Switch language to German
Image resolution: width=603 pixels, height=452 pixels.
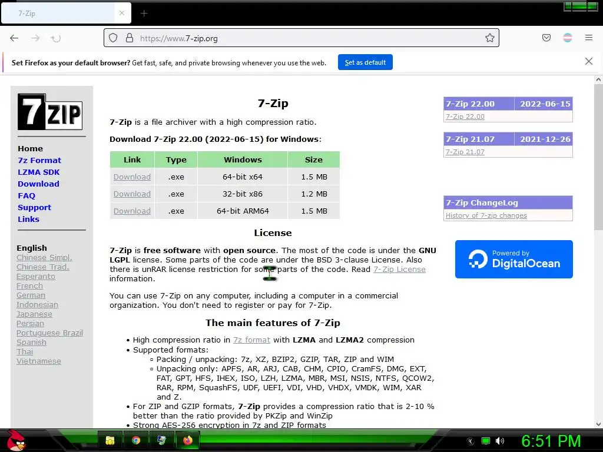click(31, 295)
